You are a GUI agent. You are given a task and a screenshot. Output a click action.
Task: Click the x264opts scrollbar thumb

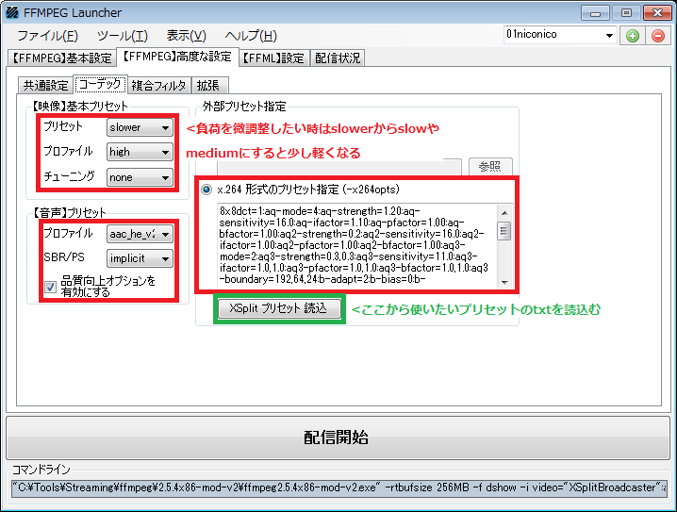[x=504, y=231]
